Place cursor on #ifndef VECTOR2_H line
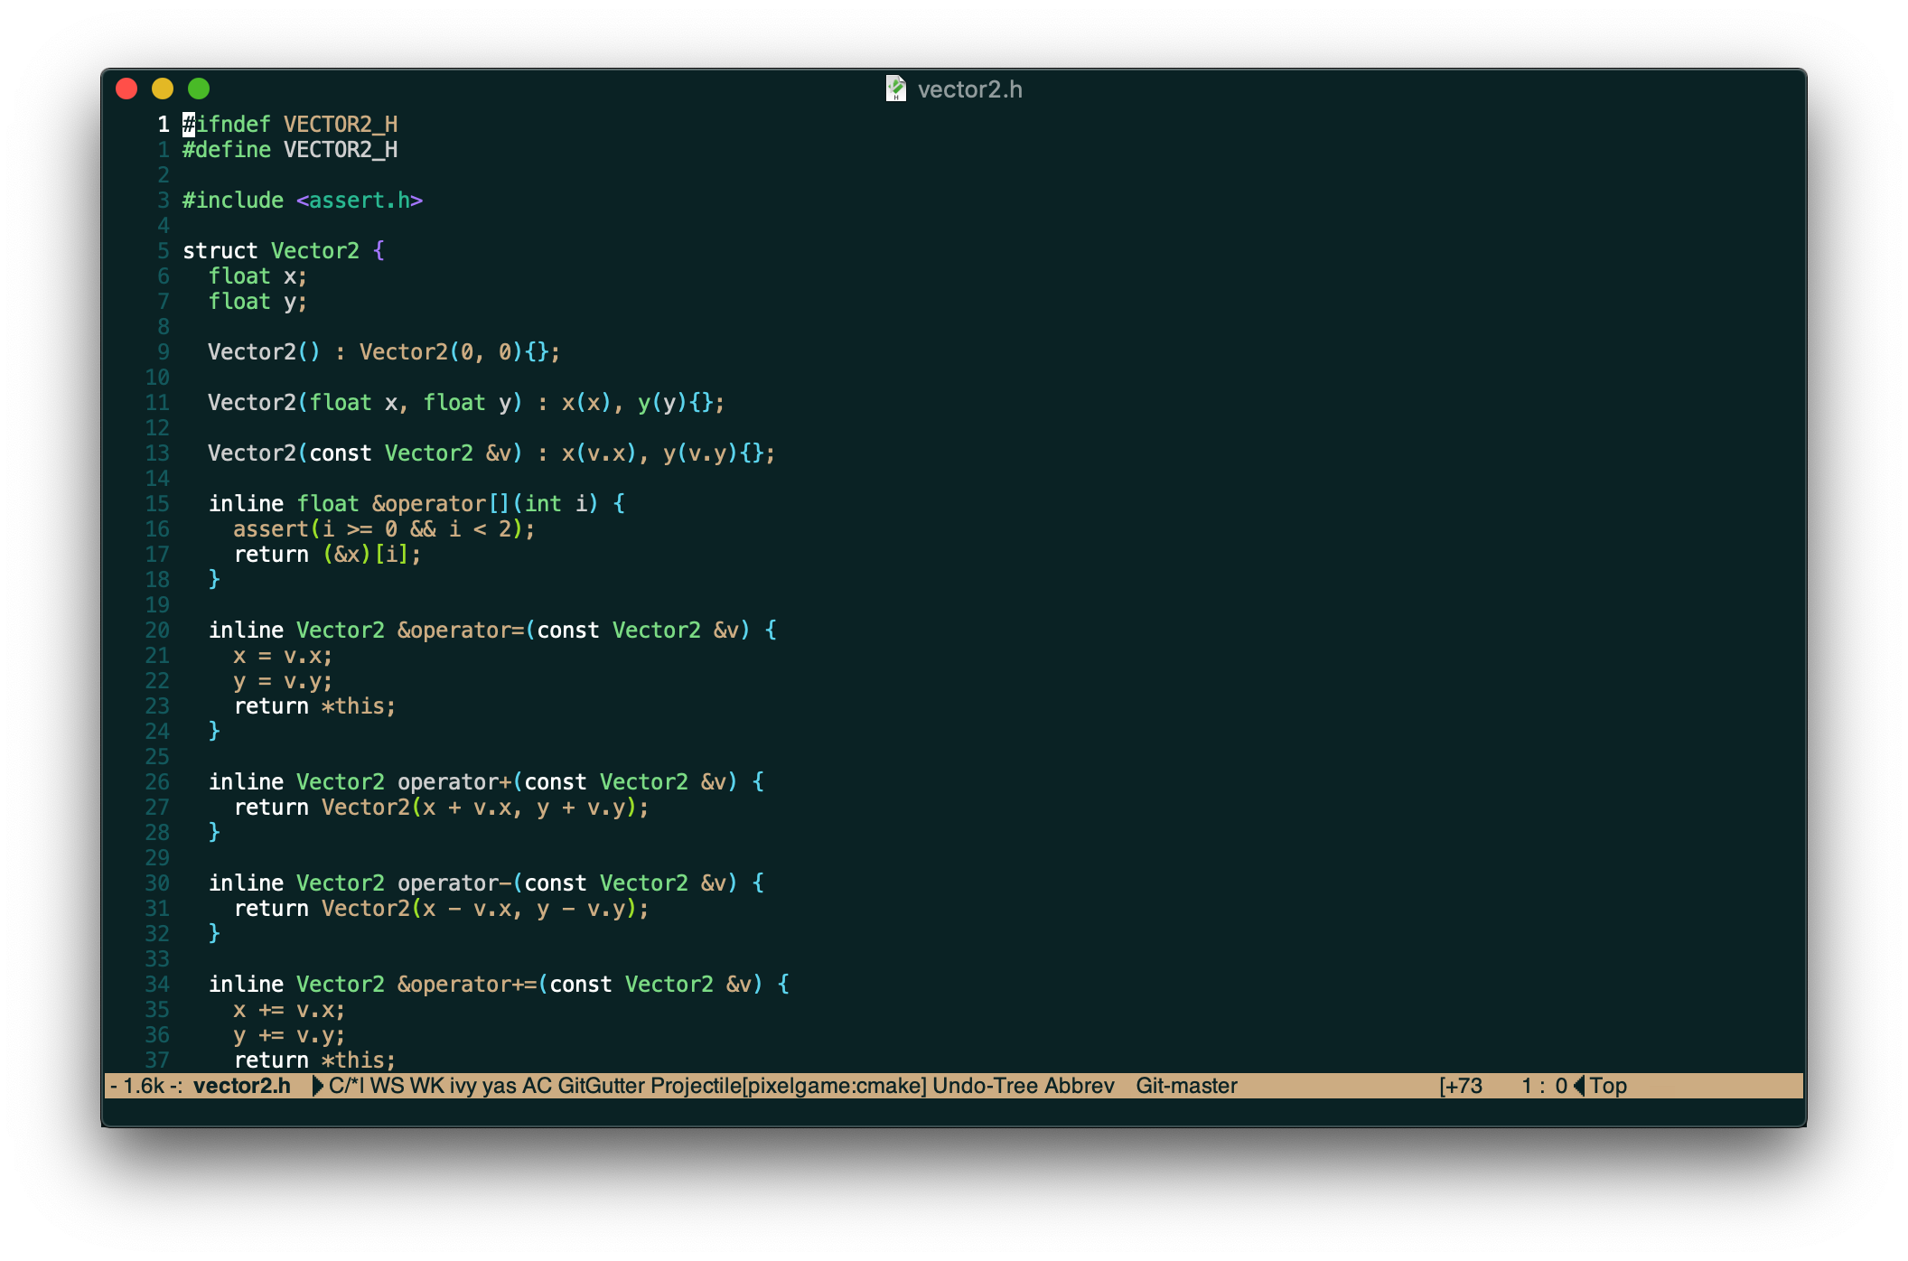1908x1261 pixels. point(290,124)
